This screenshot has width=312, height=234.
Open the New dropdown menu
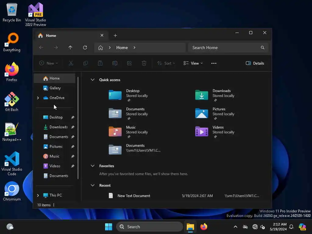click(48, 63)
